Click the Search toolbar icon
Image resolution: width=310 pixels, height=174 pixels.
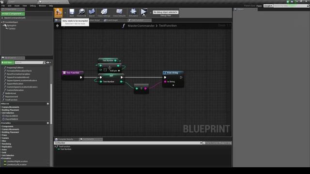(x=92, y=13)
